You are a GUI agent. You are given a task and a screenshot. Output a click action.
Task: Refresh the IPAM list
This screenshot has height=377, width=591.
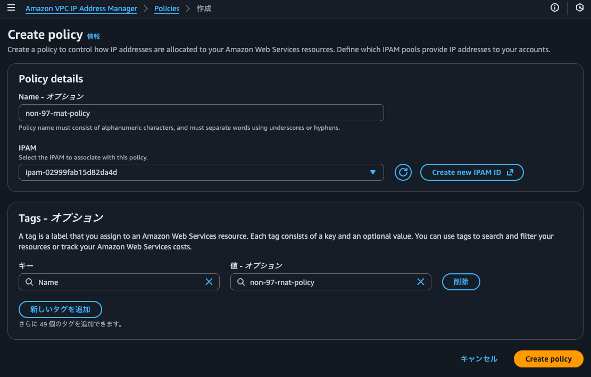[x=403, y=172]
